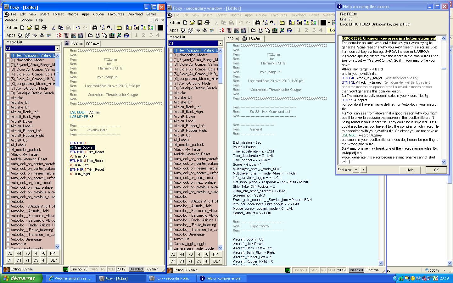The width and height of the screenshot is (453, 283).
Task: Click Disabled status in main status bar
Action: pos(136,269)
